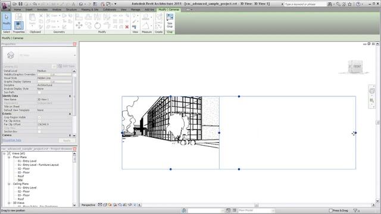Select the Move tool (four arrows)

click(x=79, y=25)
